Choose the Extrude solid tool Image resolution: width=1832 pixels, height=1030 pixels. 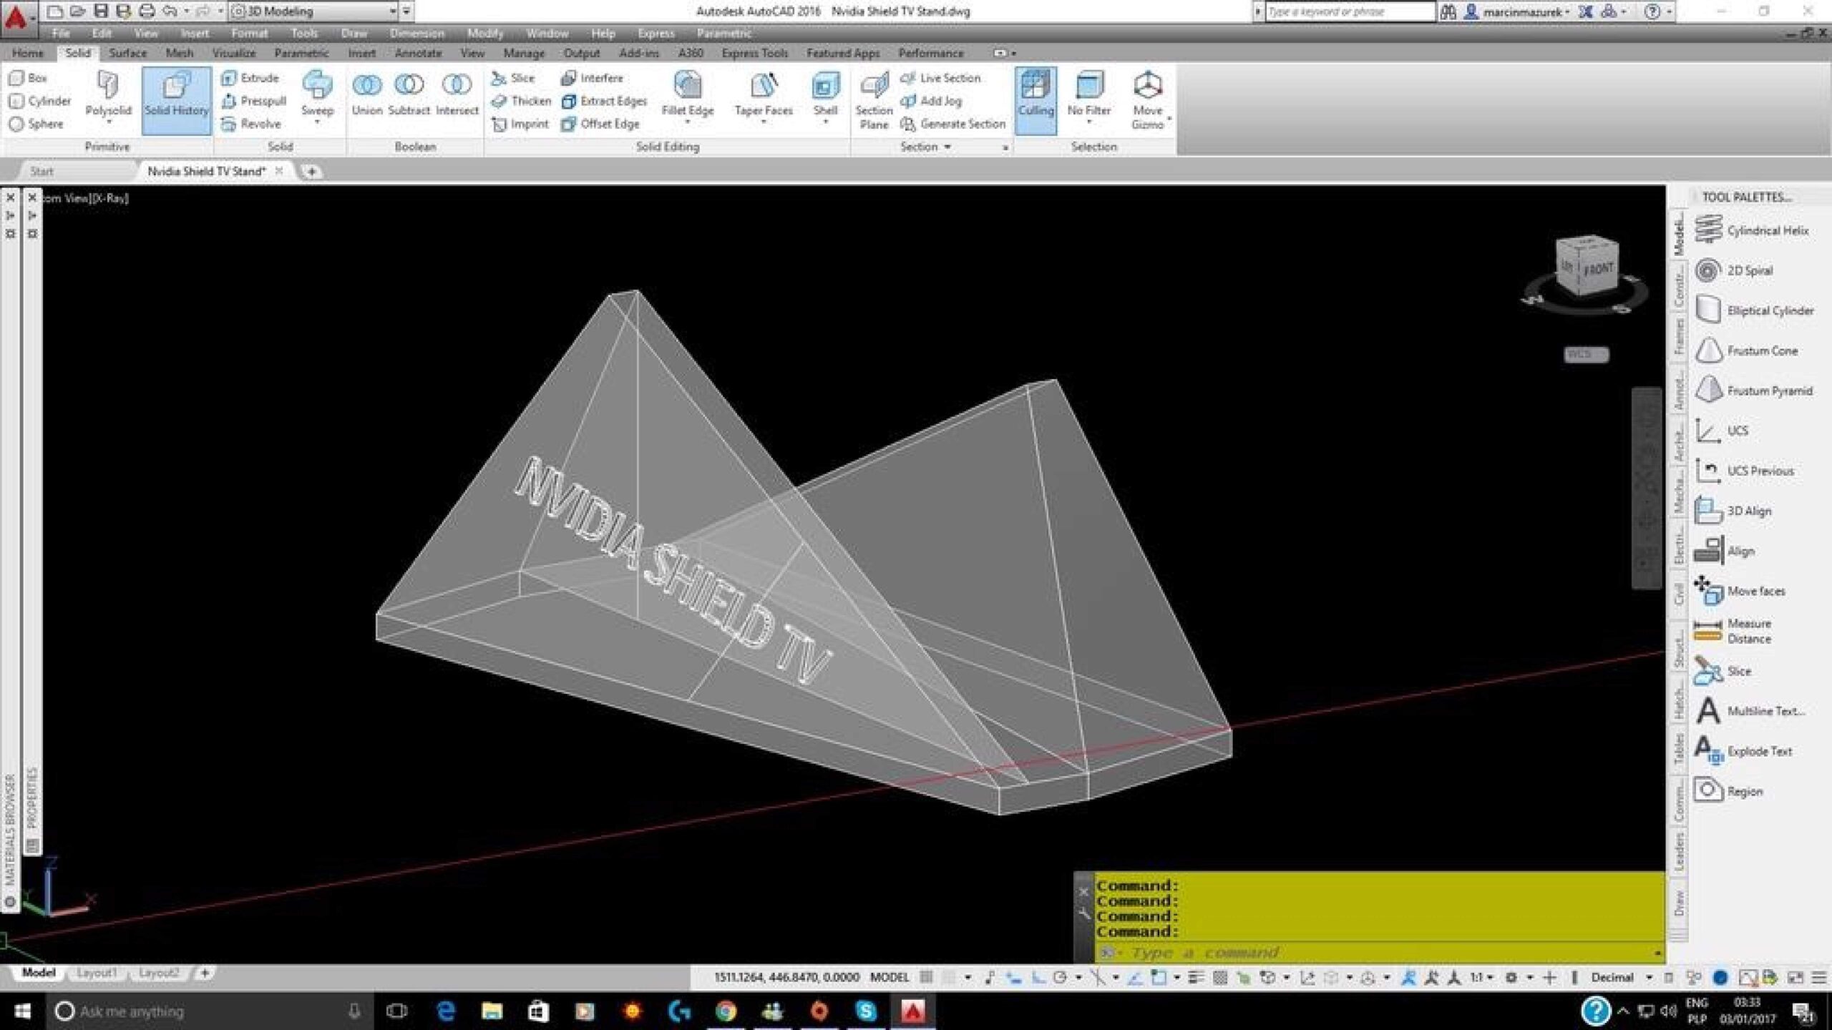[x=250, y=78]
